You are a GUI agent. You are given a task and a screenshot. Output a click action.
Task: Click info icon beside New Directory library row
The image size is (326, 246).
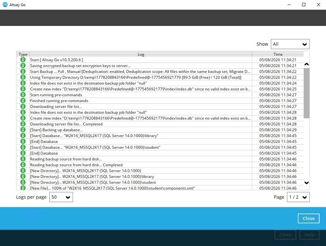(23, 177)
